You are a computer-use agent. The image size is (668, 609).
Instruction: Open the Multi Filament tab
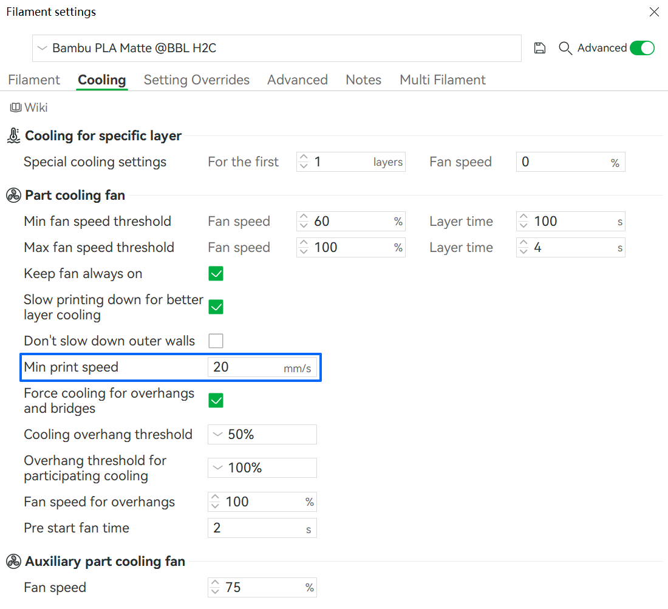443,80
